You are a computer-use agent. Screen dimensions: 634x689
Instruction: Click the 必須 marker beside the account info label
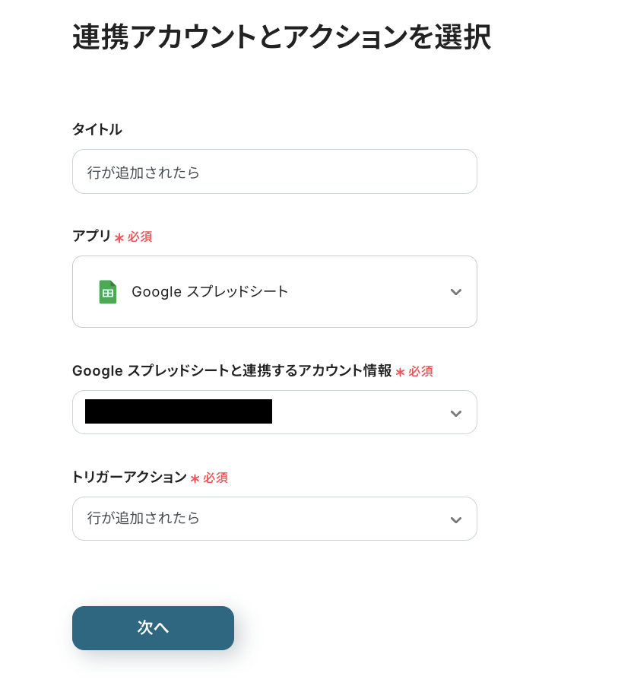pyautogui.click(x=420, y=371)
